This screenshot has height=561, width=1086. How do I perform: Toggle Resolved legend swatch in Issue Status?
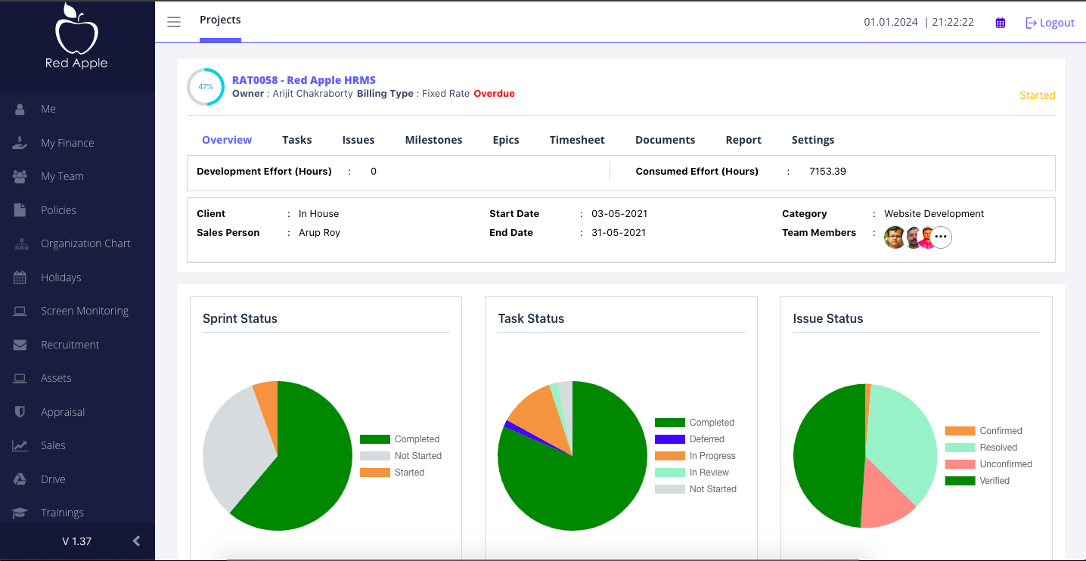pyautogui.click(x=960, y=448)
